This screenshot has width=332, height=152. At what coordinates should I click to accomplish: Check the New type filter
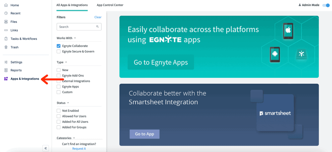tap(59, 70)
